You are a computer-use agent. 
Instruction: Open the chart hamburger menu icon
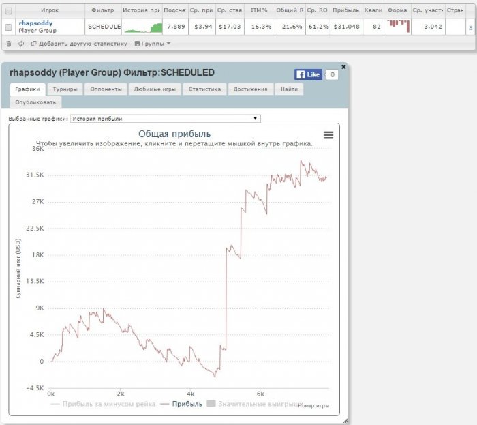pos(328,135)
